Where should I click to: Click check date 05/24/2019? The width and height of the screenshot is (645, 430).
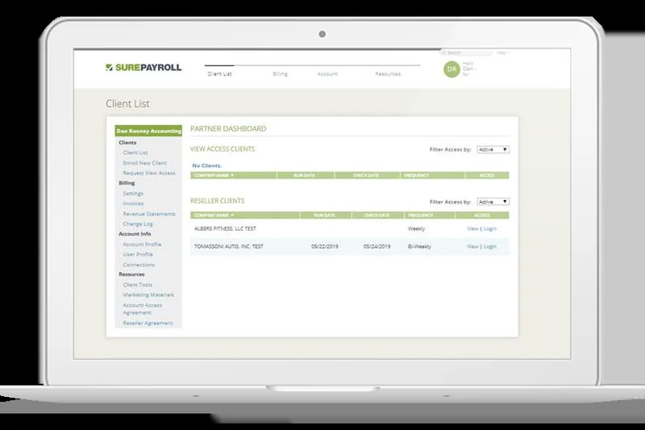pyautogui.click(x=377, y=247)
